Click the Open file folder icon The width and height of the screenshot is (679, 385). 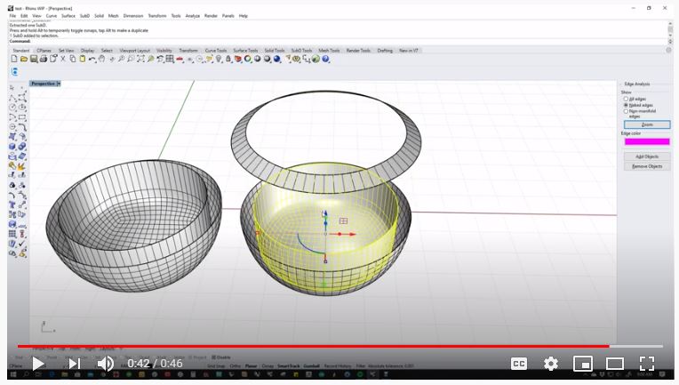click(x=24, y=59)
